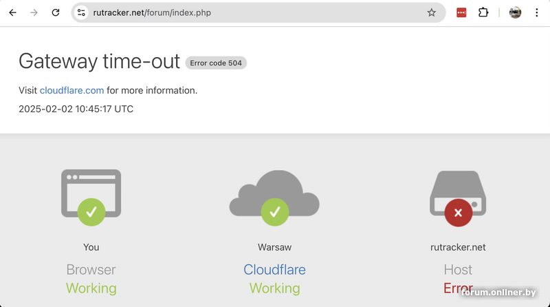
Task: Click the 2025-02-02 UTC timestamp text
Action: [x=76, y=109]
